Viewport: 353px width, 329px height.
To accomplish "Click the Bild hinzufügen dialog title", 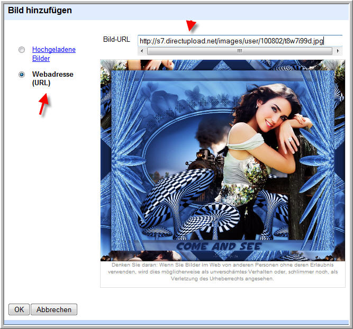I will 40,10.
